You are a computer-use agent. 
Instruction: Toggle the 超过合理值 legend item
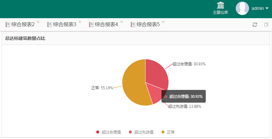tap(109, 132)
